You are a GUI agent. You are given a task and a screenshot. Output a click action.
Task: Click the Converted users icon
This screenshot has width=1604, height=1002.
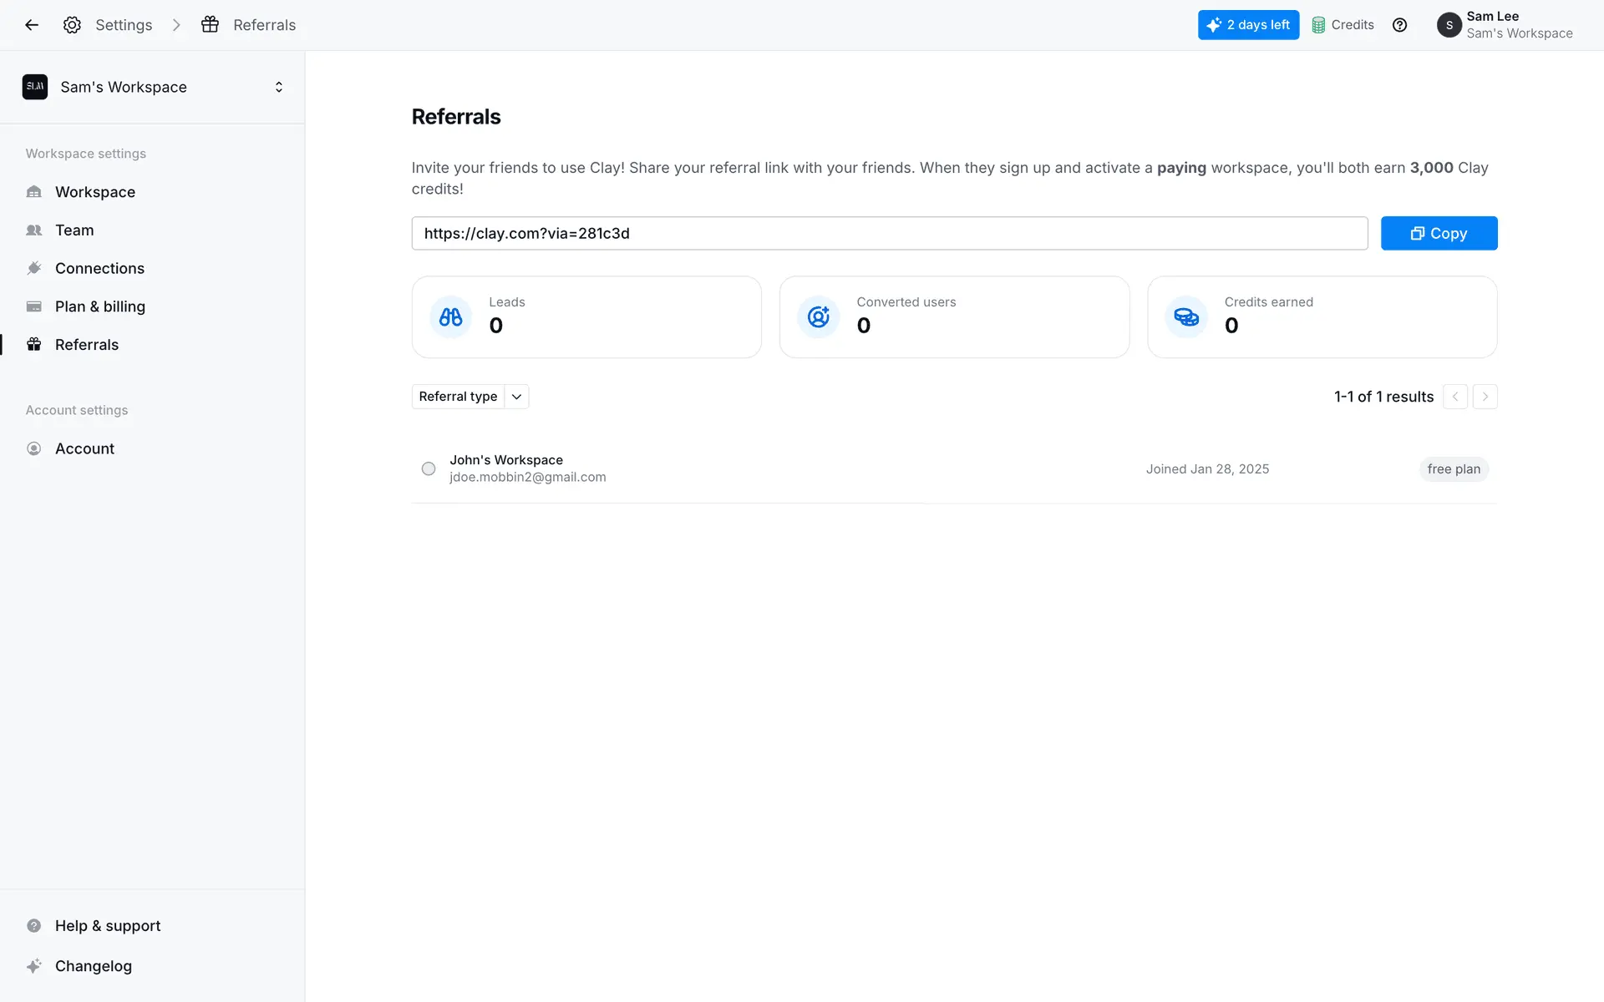coord(819,317)
